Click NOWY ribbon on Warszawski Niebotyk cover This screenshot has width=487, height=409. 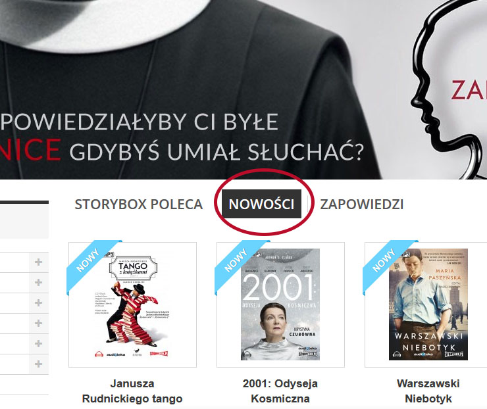tap(384, 260)
